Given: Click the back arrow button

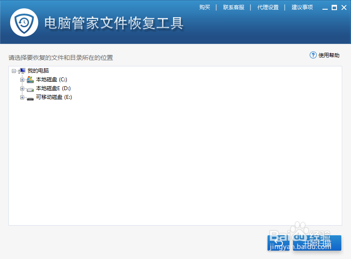Looking at the screenshot, I should [x=279, y=243].
